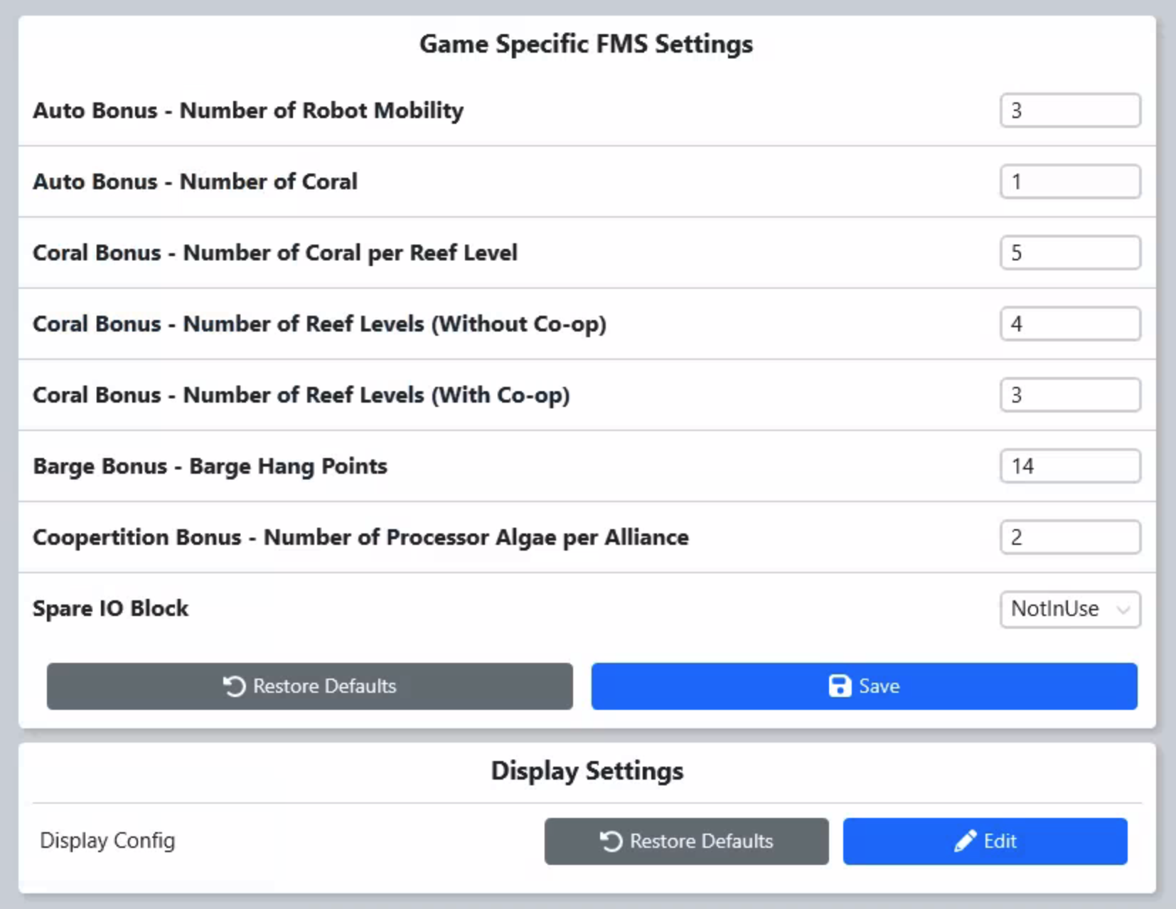
Task: Edit the Display Config
Action: pos(985,841)
